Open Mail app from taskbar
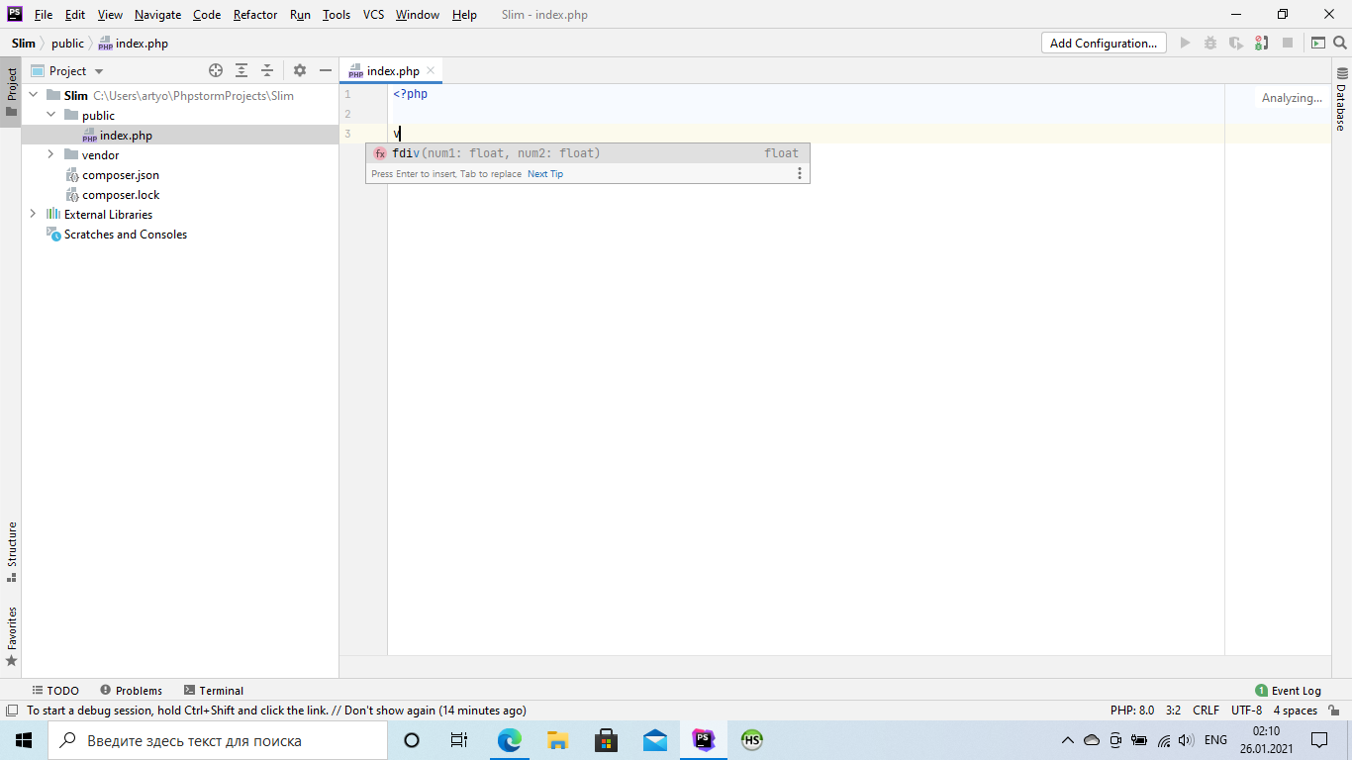The width and height of the screenshot is (1352, 760). 654,740
